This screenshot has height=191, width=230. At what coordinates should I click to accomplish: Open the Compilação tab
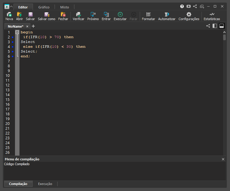(x=18, y=184)
